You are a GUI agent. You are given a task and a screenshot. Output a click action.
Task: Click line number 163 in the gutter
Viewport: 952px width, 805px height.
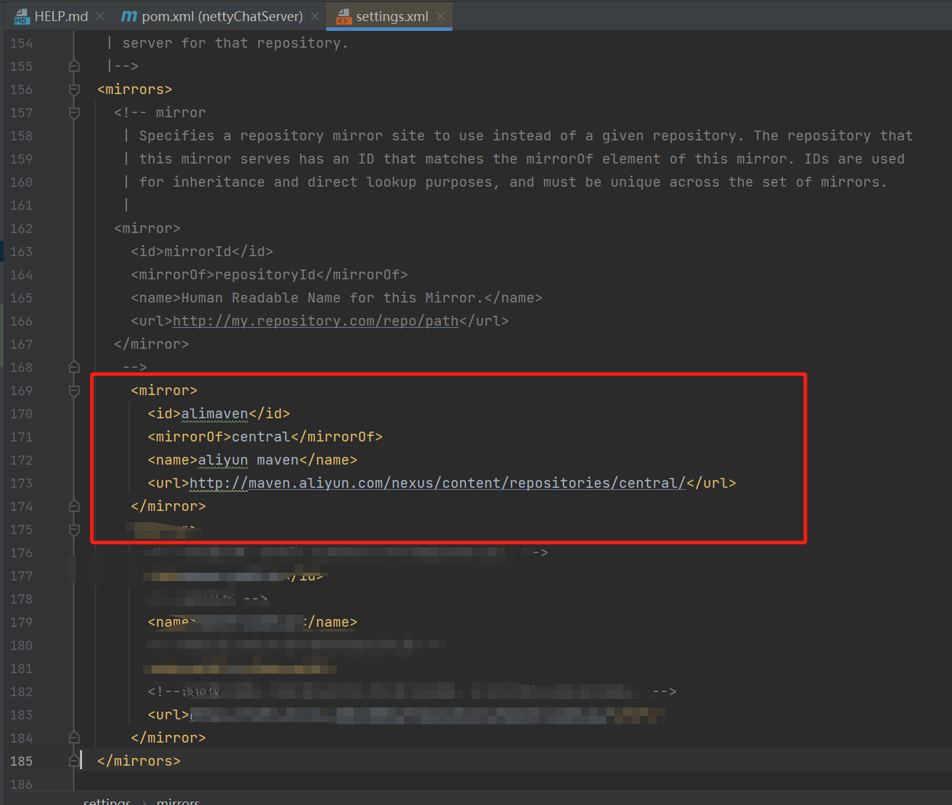(x=21, y=251)
